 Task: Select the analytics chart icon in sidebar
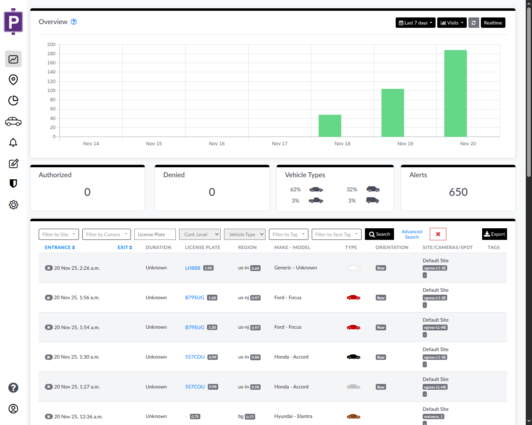pyautogui.click(x=13, y=59)
